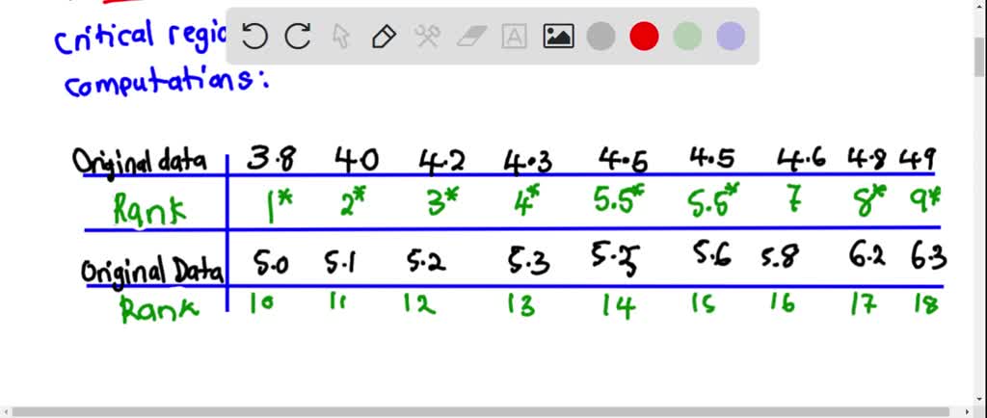Click the green rank 14

pos(618,306)
